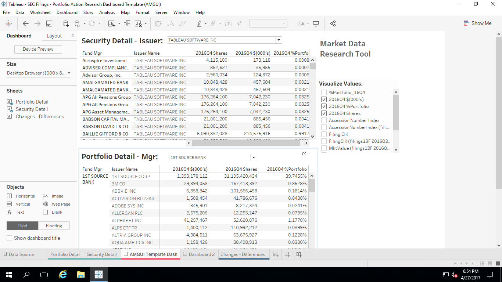The height and width of the screenshot is (282, 502).
Task: Click the Undo back arrow icon
Action: (25, 23)
